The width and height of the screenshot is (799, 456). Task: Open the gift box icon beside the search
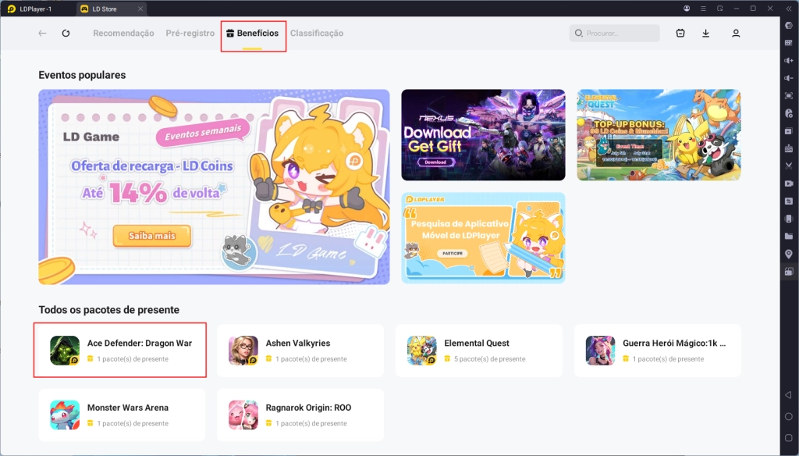pos(680,34)
